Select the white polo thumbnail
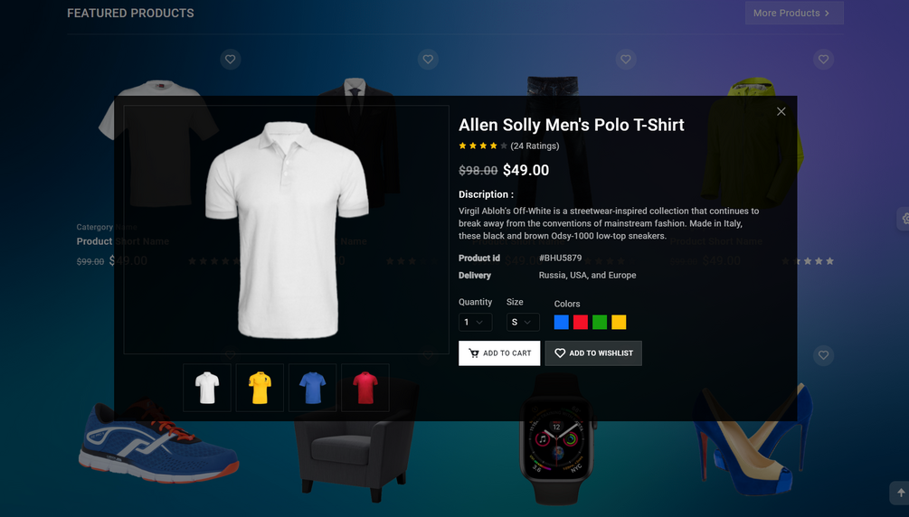The width and height of the screenshot is (909, 517). (x=207, y=388)
